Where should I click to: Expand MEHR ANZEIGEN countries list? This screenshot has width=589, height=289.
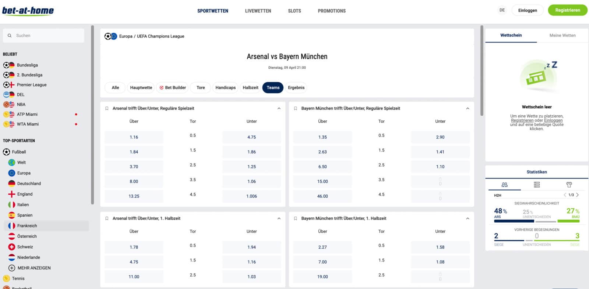point(34,268)
